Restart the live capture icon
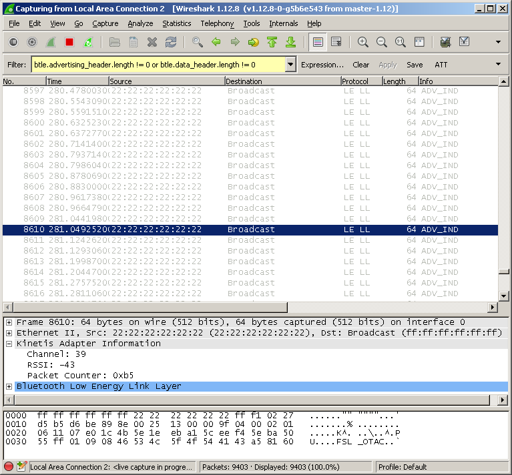The image size is (512, 475). click(88, 42)
